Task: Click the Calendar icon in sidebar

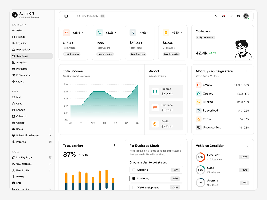Action: tap(13, 116)
